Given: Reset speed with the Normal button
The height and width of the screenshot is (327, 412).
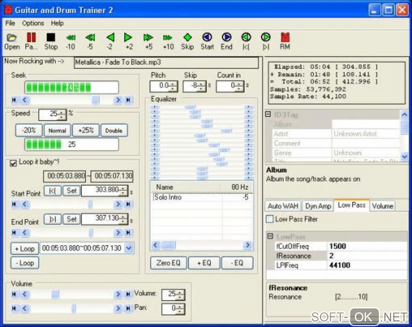Looking at the screenshot, I should click(x=57, y=131).
